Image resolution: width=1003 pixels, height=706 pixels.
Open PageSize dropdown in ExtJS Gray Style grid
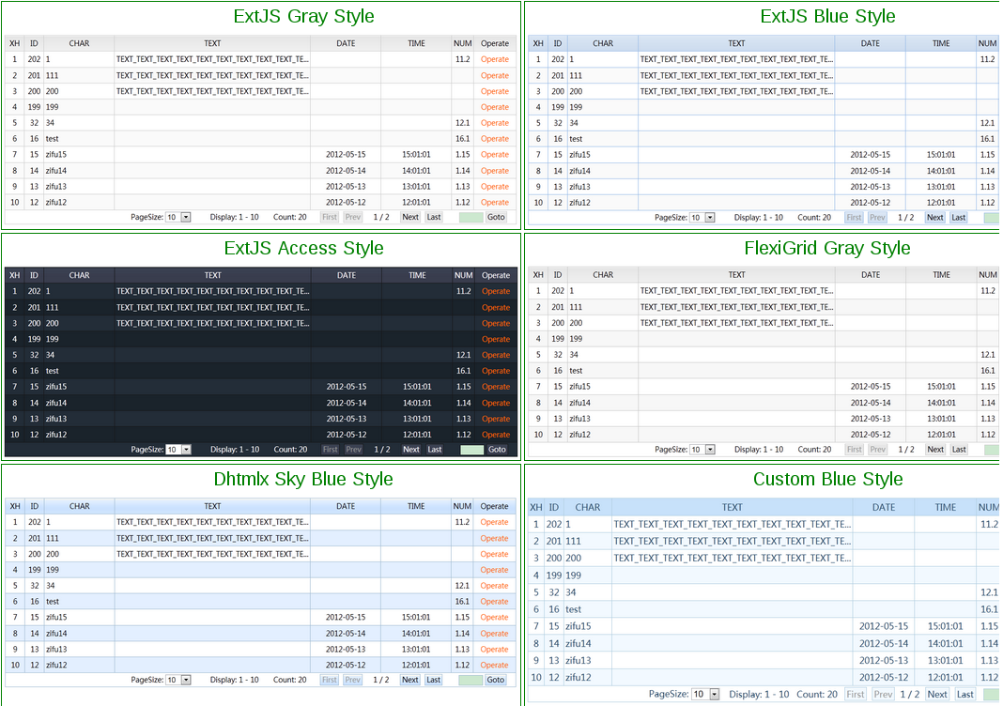(x=185, y=217)
